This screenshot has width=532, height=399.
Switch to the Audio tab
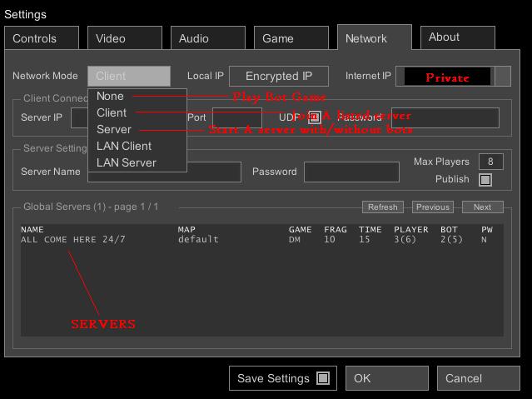(x=207, y=38)
